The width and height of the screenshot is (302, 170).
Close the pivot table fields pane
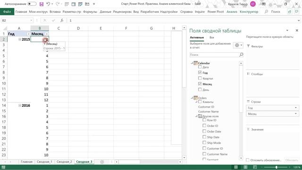tap(297, 30)
